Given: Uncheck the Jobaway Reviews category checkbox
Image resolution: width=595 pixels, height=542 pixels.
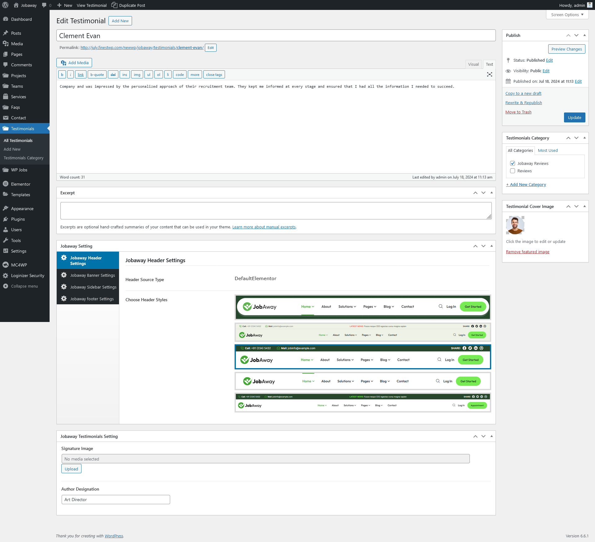Looking at the screenshot, I should (513, 163).
